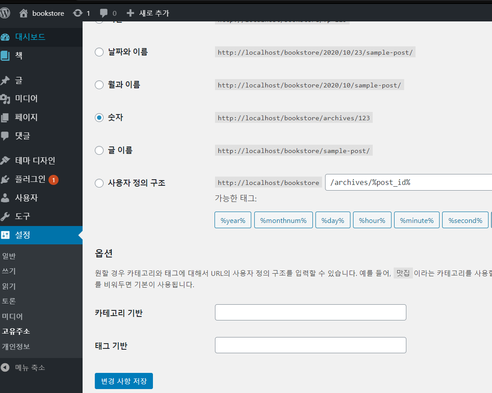This screenshot has width=492, height=393.
Task: Open the 사용자 menu
Action: [41, 198]
